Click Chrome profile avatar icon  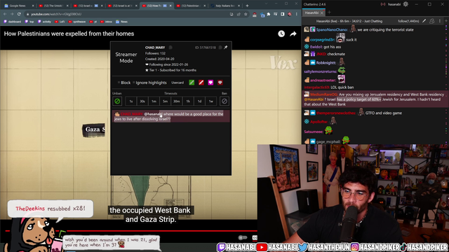(x=290, y=14)
